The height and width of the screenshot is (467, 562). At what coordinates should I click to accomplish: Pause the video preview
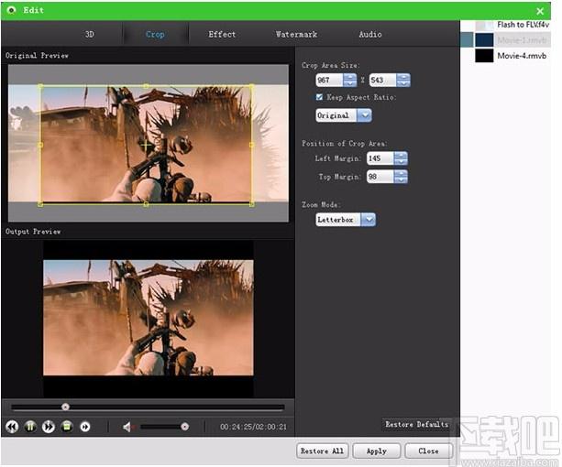[x=30, y=427]
